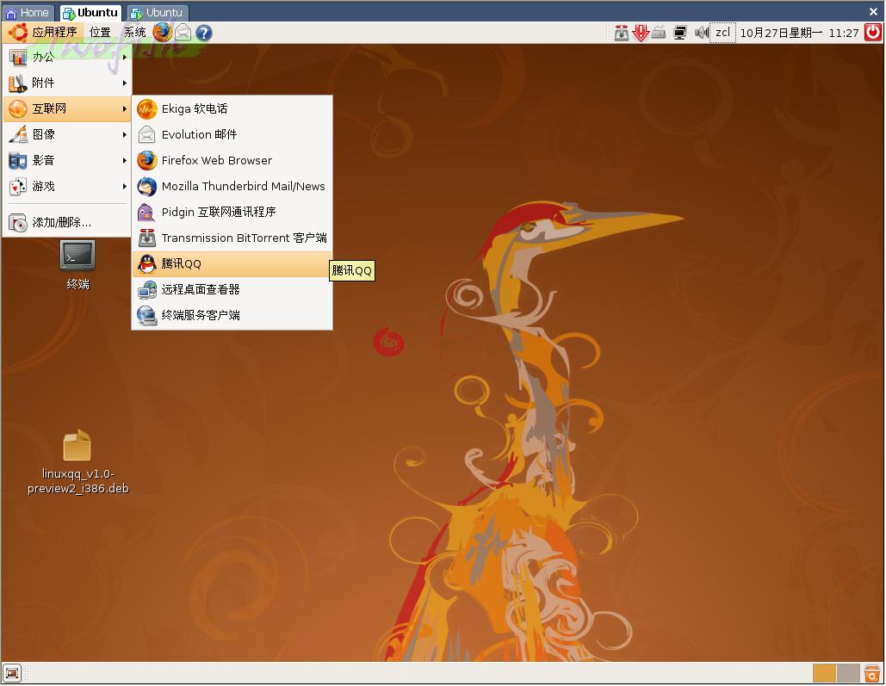
Task: Click the remote desktop viewer icon
Action: click(x=147, y=290)
